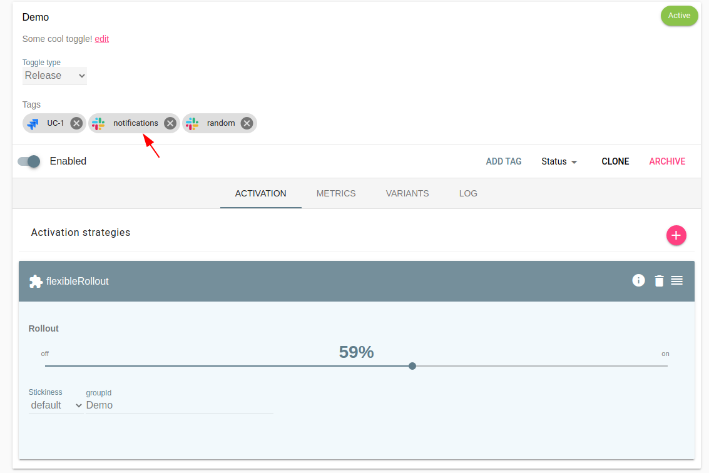
Task: Open the Variants tab
Action: 407,193
